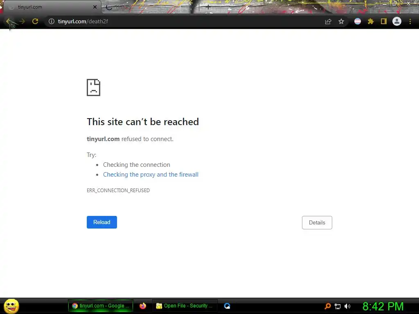419x314 pixels.
Task: Open the Extensions puzzle piece menu
Action: [371, 21]
